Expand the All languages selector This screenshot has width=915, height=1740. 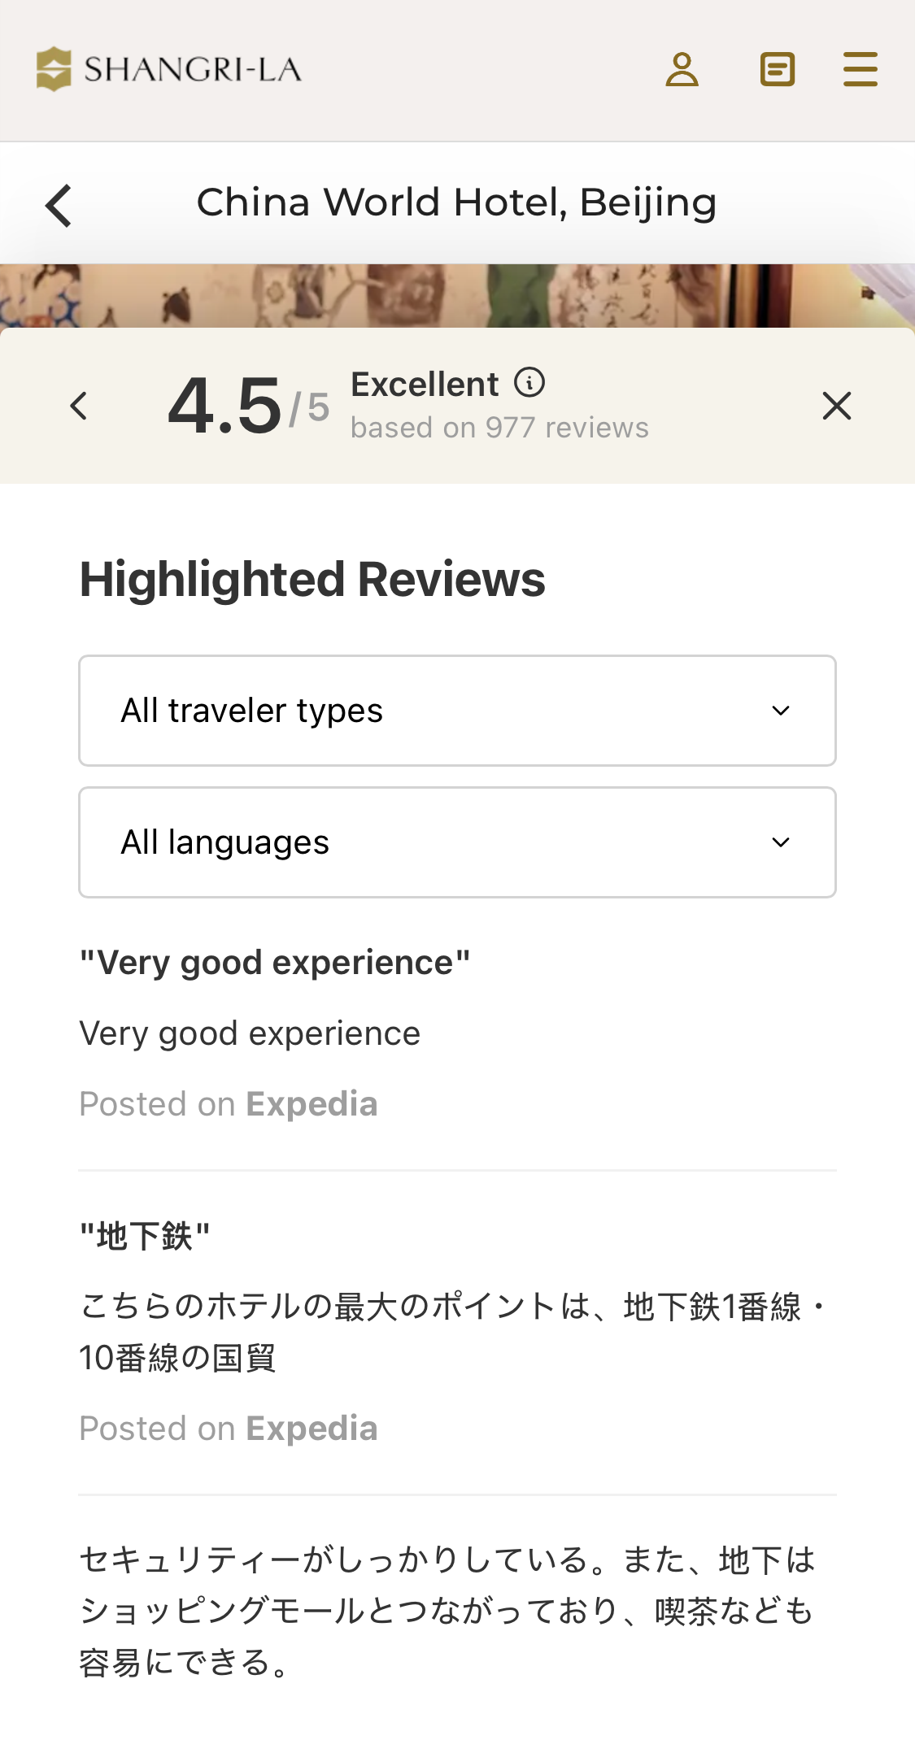pyautogui.click(x=457, y=842)
